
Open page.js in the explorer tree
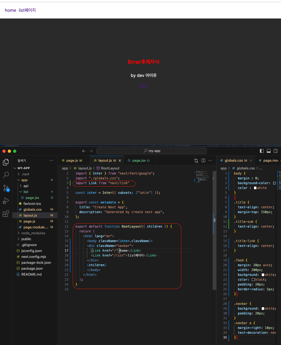pyautogui.click(x=35, y=221)
